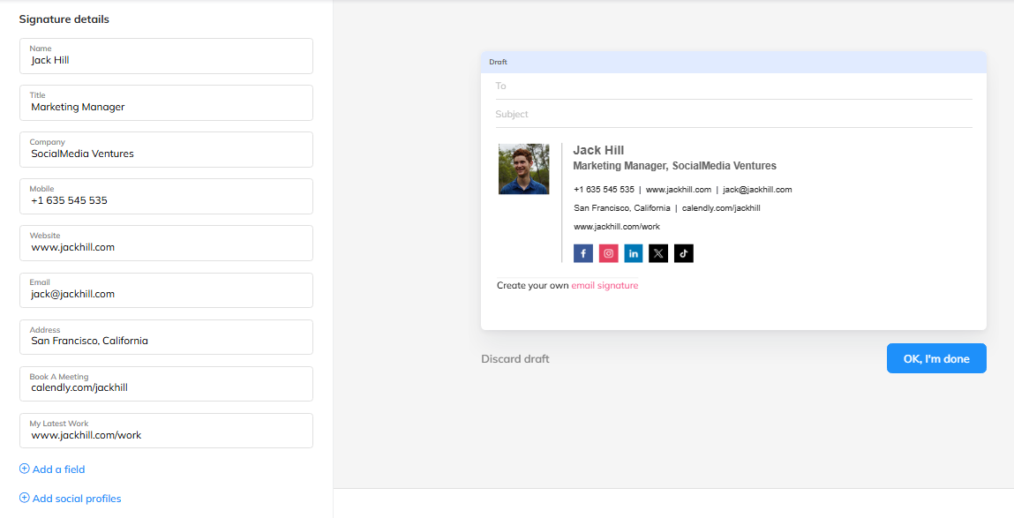This screenshot has width=1014, height=518.
Task: Click the Facebook icon in signature
Action: tap(582, 254)
